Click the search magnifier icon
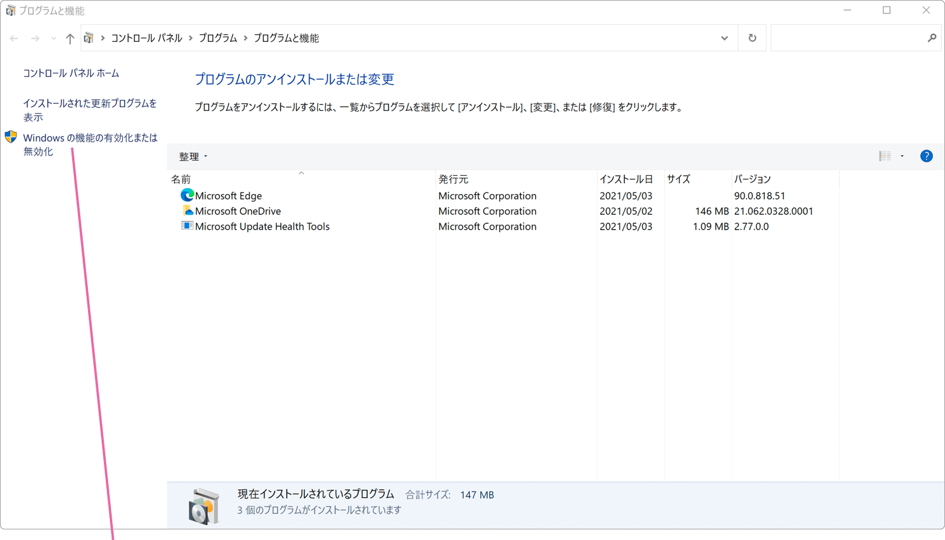 point(932,38)
